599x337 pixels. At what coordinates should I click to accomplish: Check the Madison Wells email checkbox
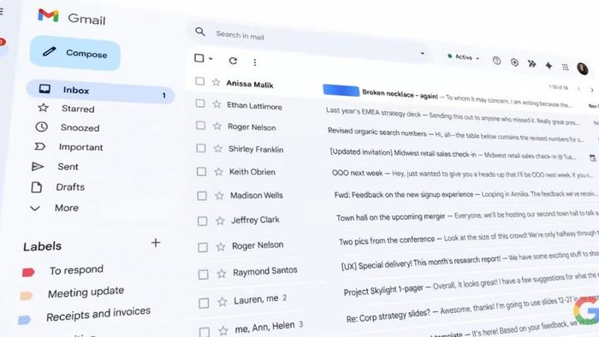[x=202, y=196]
